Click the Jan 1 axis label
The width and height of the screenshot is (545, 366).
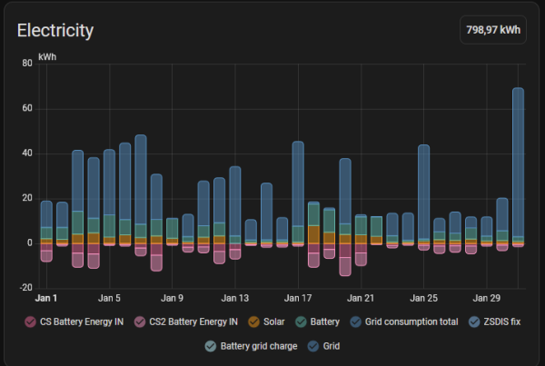[x=46, y=298]
